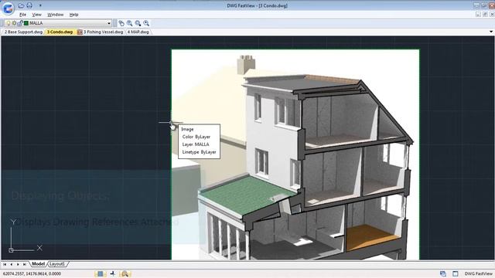Select the Pan hand tool
495x278 pixels.
click(x=121, y=23)
